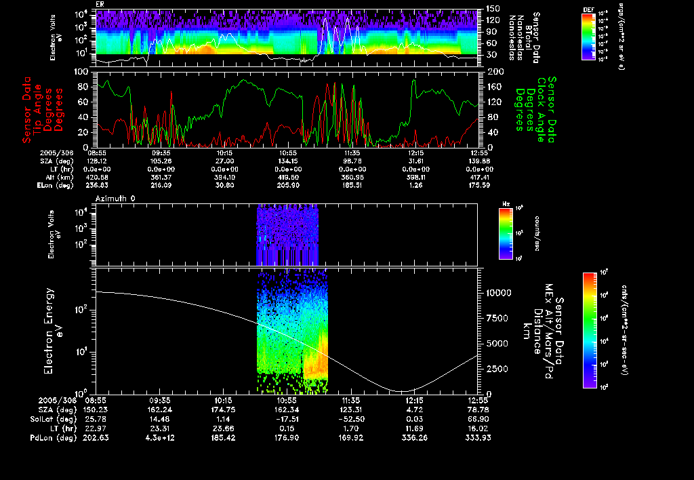The height and width of the screenshot is (480, 694).
Task: Click inside the ER electron spectrogram panel
Action: click(287, 38)
